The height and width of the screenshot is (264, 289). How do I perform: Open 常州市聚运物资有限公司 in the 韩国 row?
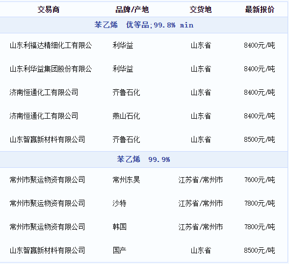[x=48, y=227]
